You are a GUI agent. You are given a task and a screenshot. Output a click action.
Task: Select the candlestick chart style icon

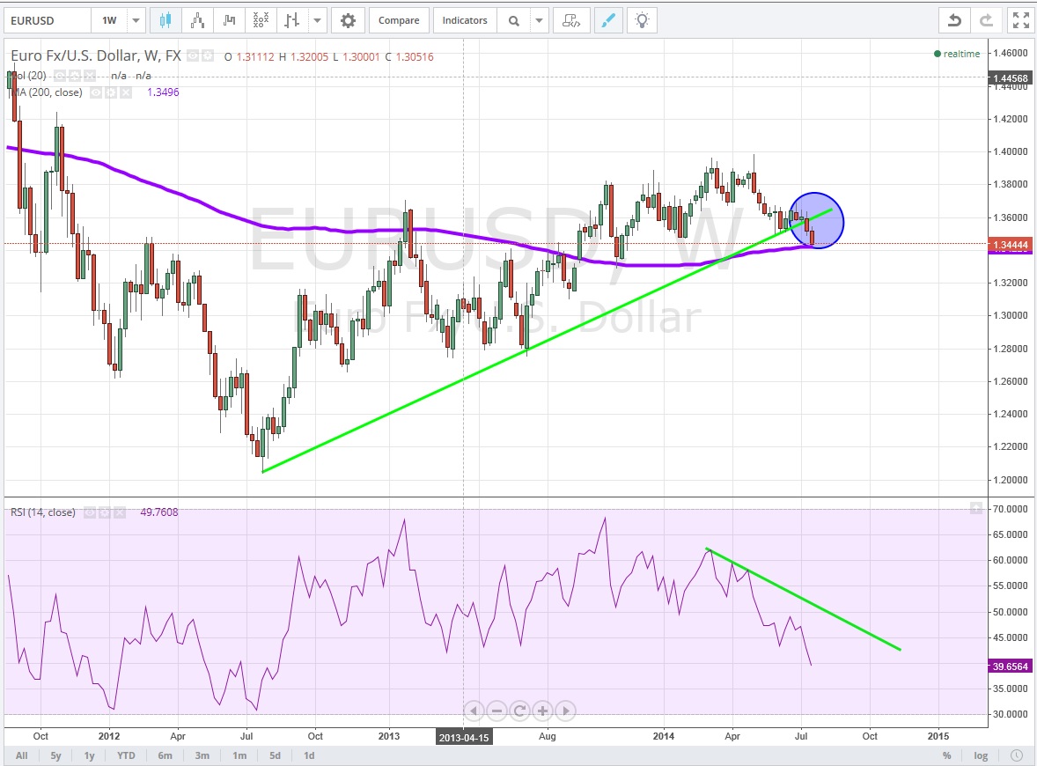click(165, 20)
